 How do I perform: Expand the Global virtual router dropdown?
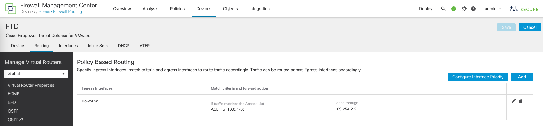[x=36, y=74]
